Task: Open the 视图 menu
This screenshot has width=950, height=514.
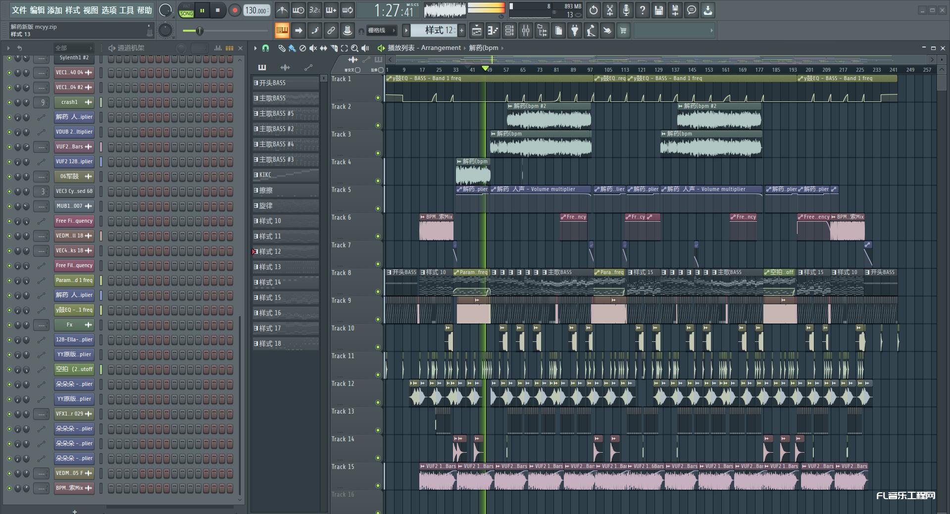Action: tap(91, 10)
